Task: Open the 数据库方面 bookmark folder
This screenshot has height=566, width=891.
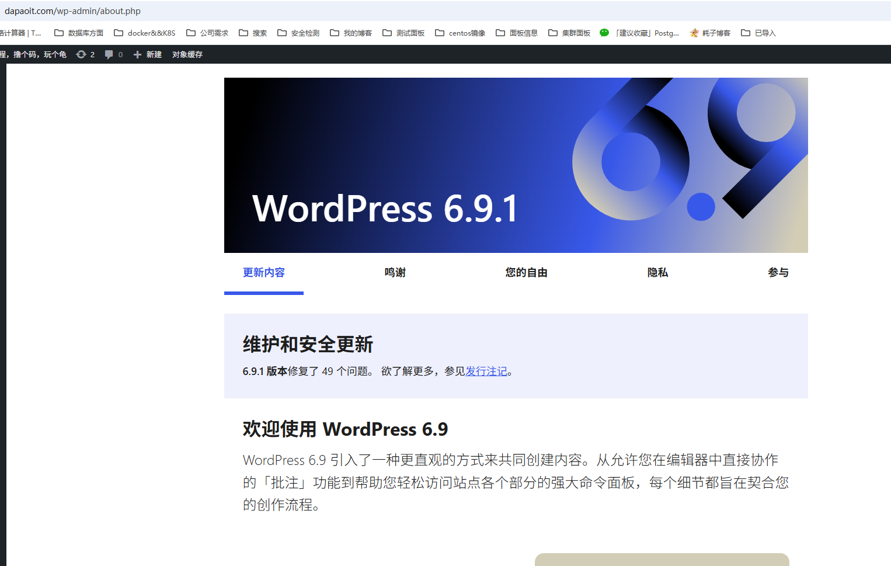Action: pyautogui.click(x=79, y=33)
